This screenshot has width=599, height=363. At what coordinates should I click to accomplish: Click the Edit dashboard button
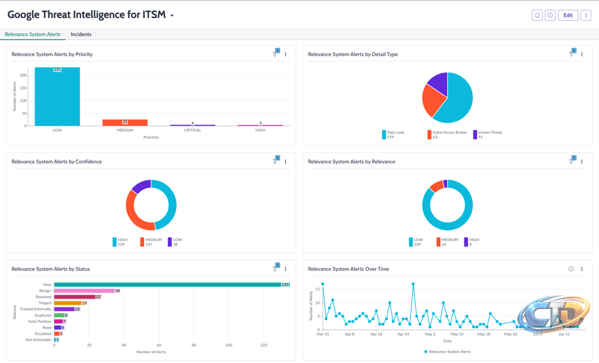tap(568, 15)
